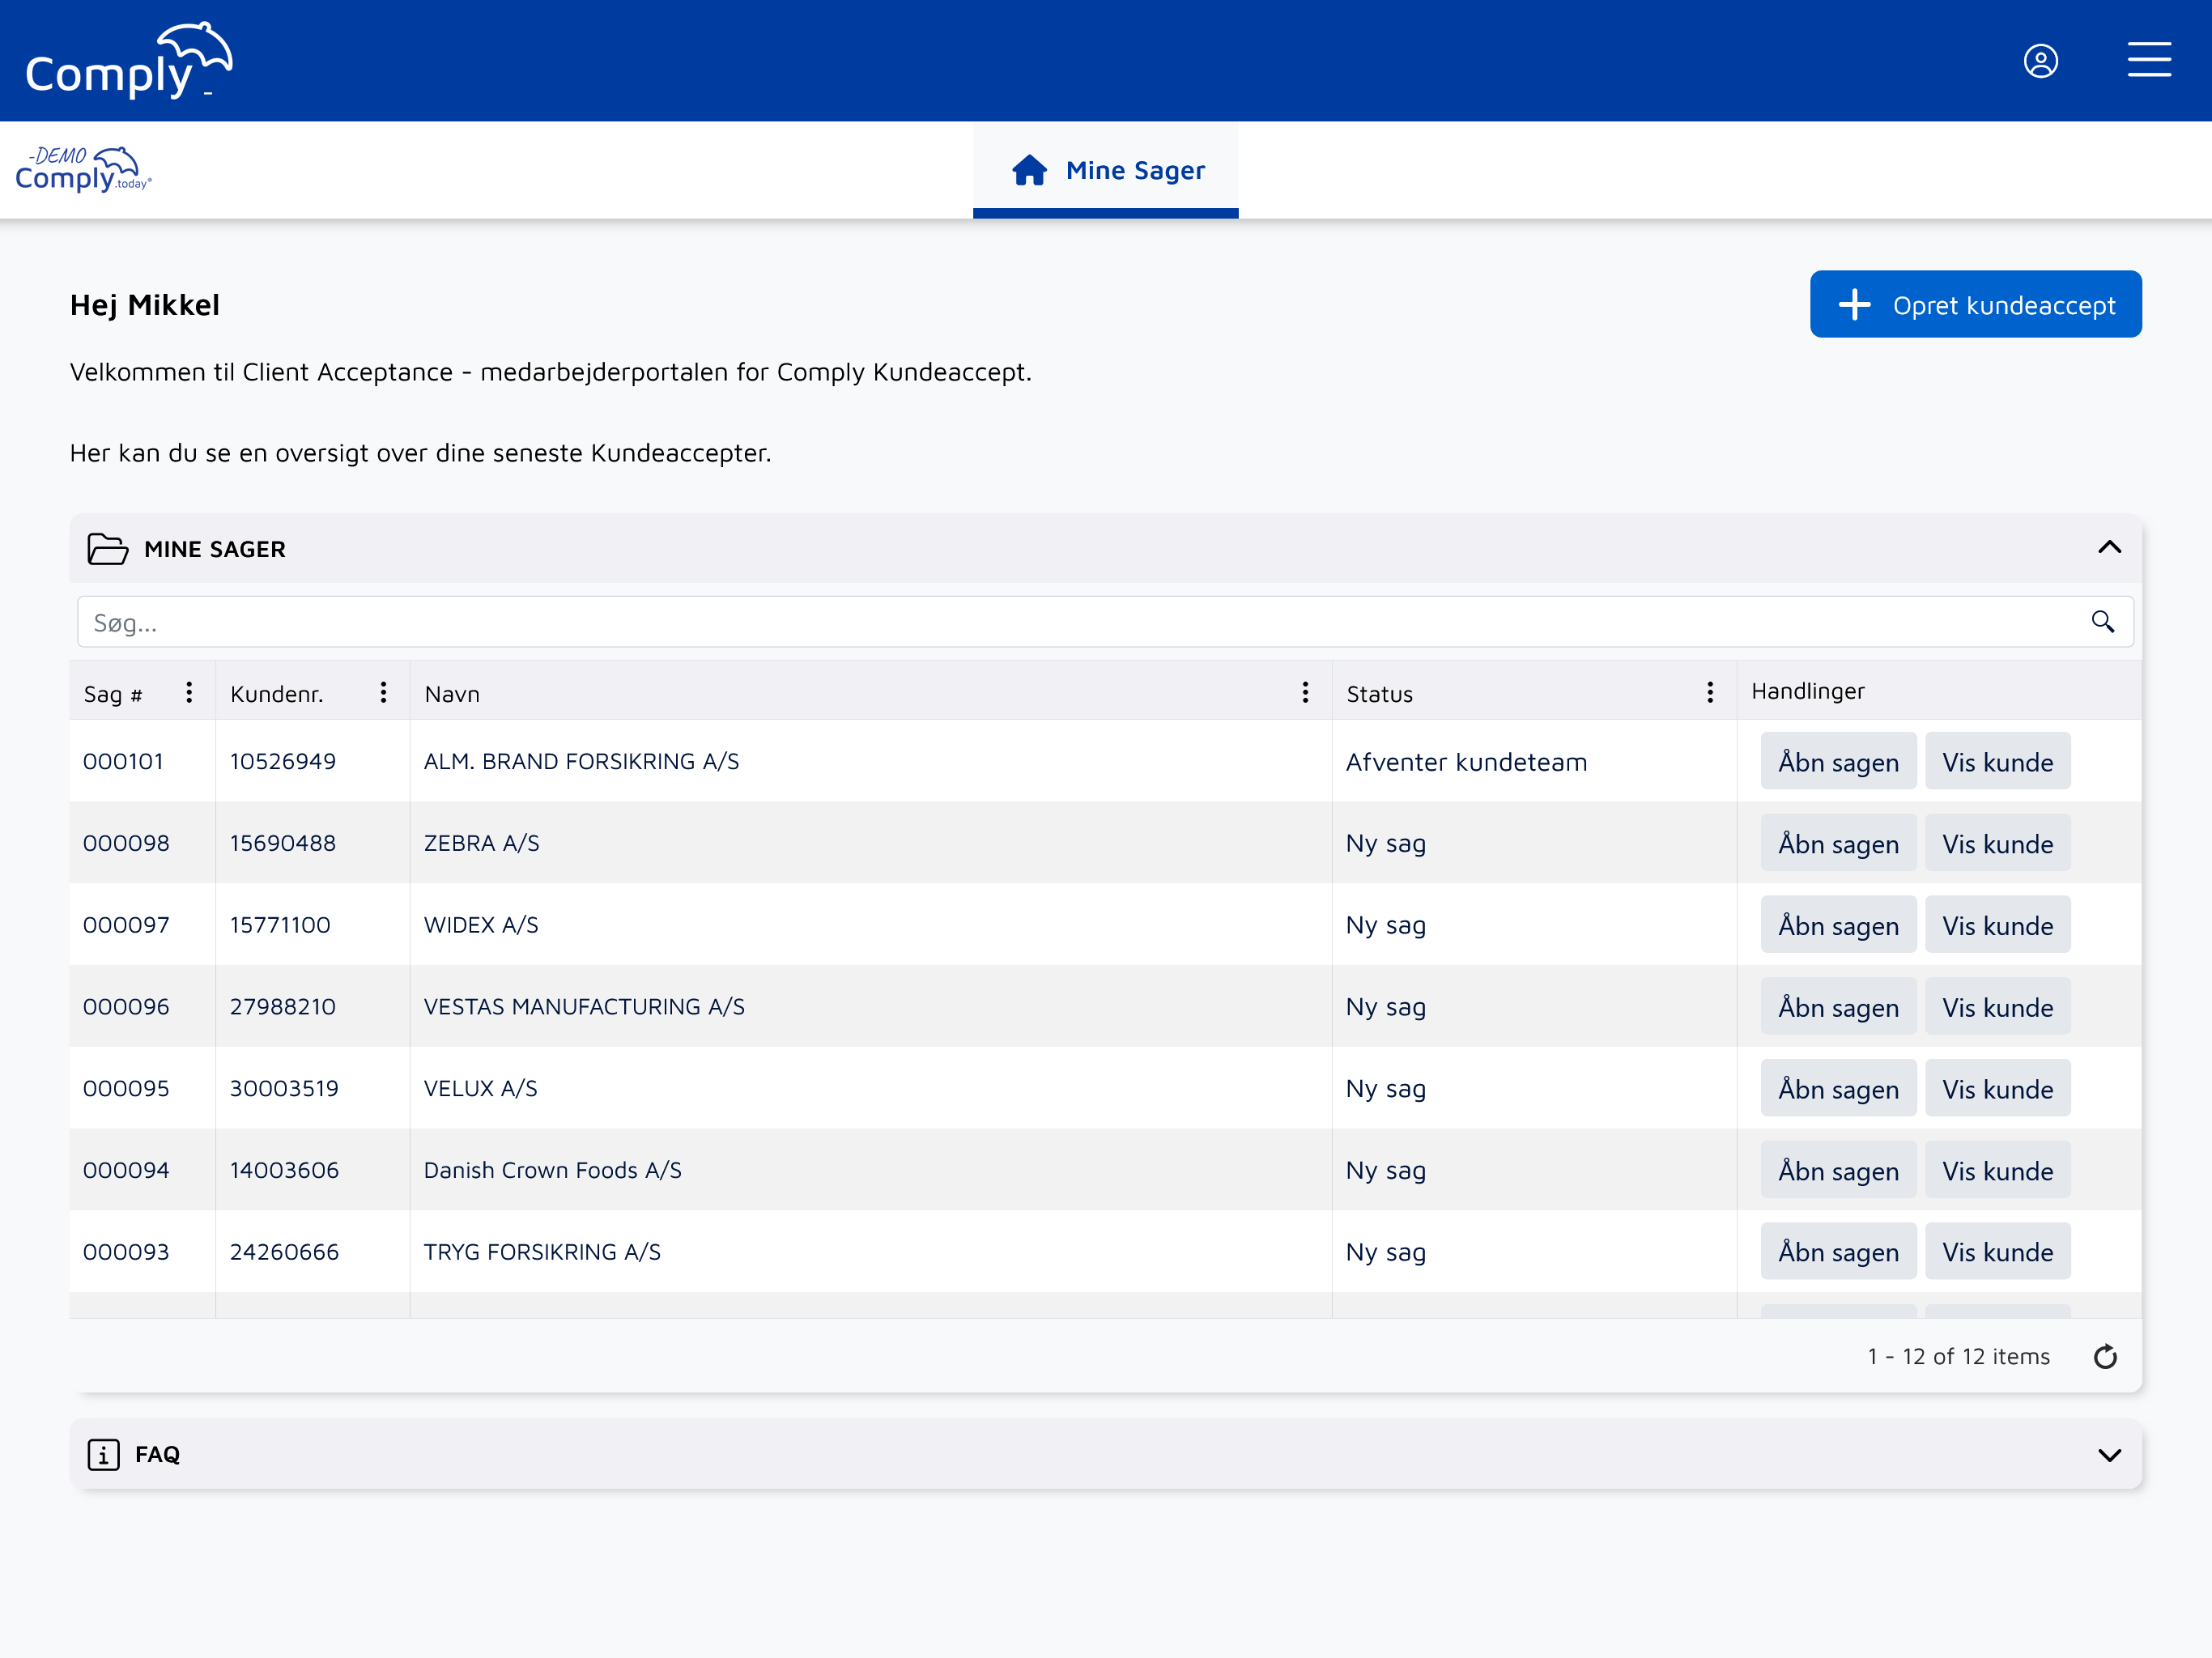The width and height of the screenshot is (2212, 1658).
Task: Open the hamburger menu
Action: (x=2148, y=60)
